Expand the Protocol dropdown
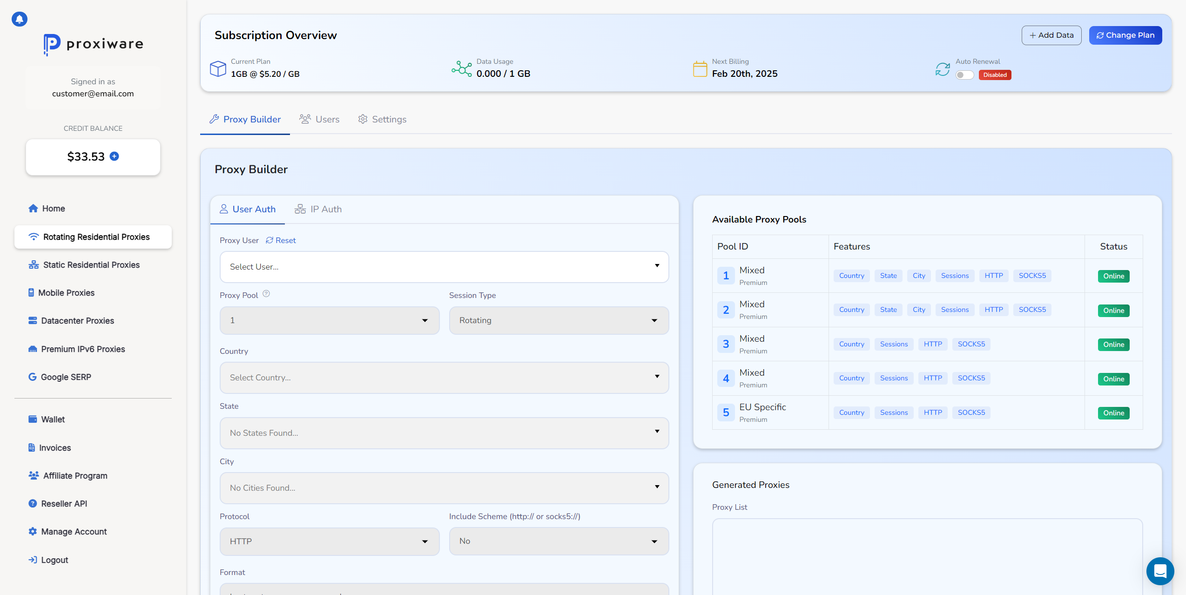The width and height of the screenshot is (1186, 595). point(329,541)
